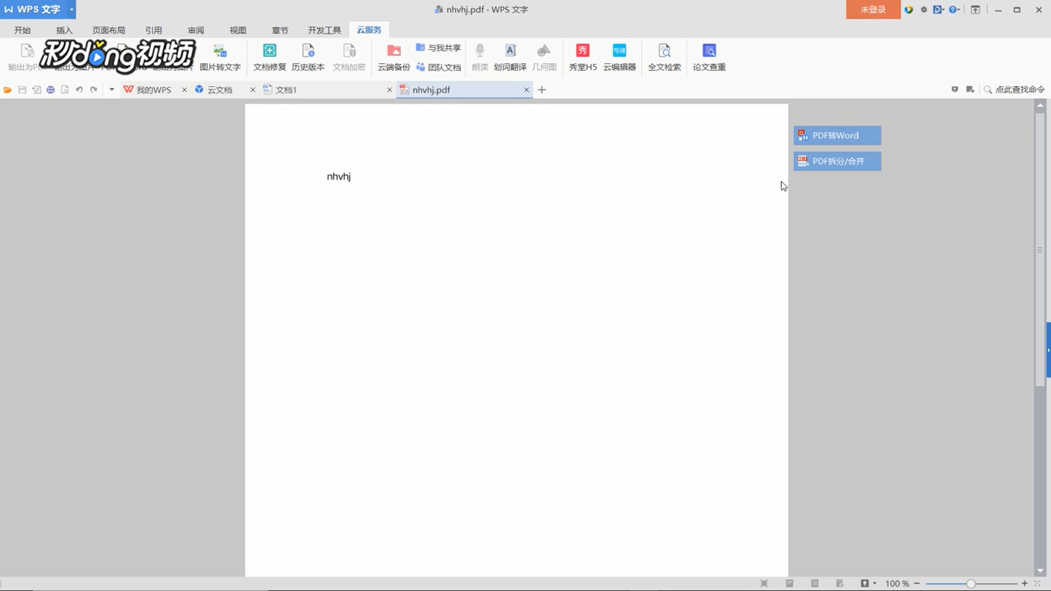Viewport: 1051px width, 591px height.
Task: Switch to page layout view in status bar
Action: tap(789, 584)
